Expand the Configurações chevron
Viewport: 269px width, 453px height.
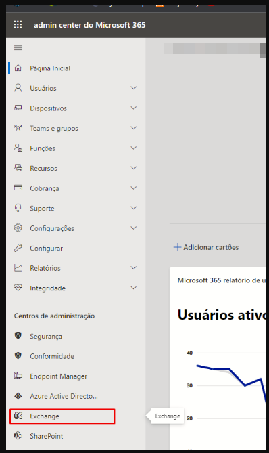pos(134,228)
